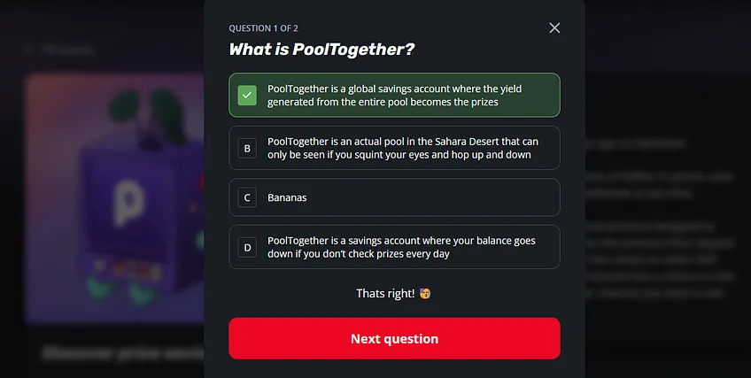Click the "What is PoolTogether?" heading
751x378 pixels.
(321, 50)
